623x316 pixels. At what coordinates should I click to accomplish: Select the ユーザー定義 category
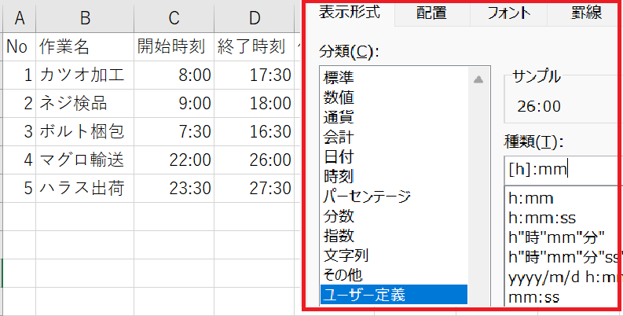[x=360, y=295]
